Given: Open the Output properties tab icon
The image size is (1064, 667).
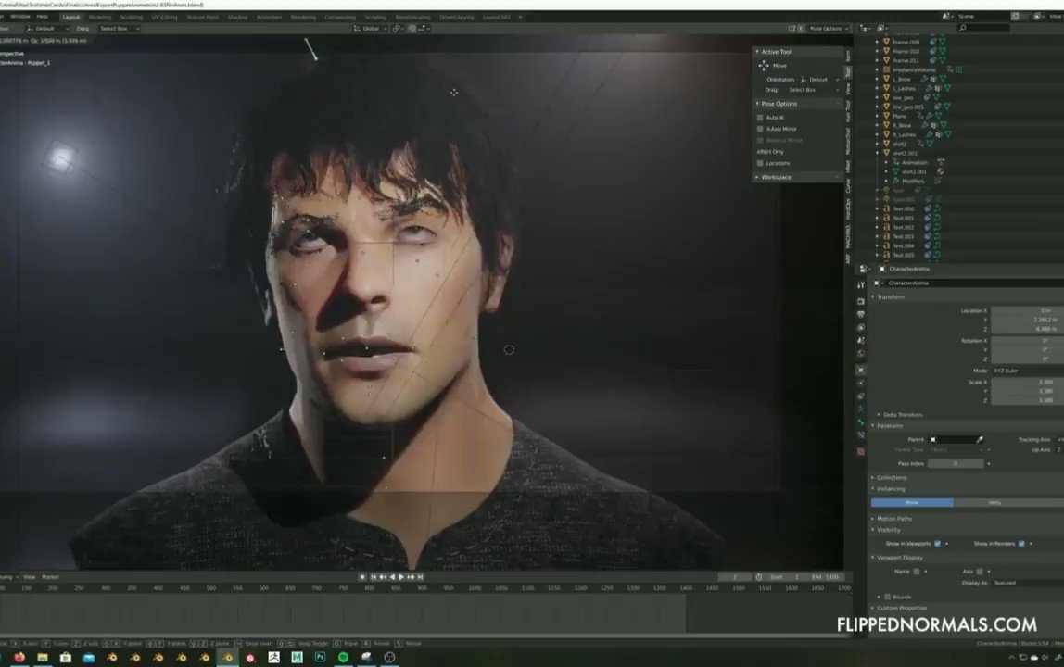Looking at the screenshot, I should 861,315.
